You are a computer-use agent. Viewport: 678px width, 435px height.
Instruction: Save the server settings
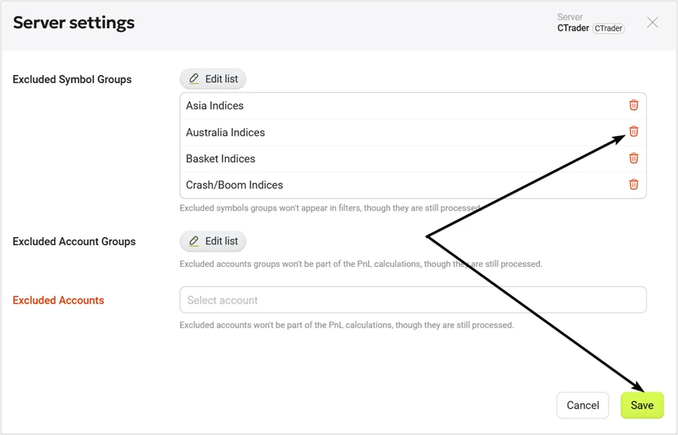tap(642, 405)
